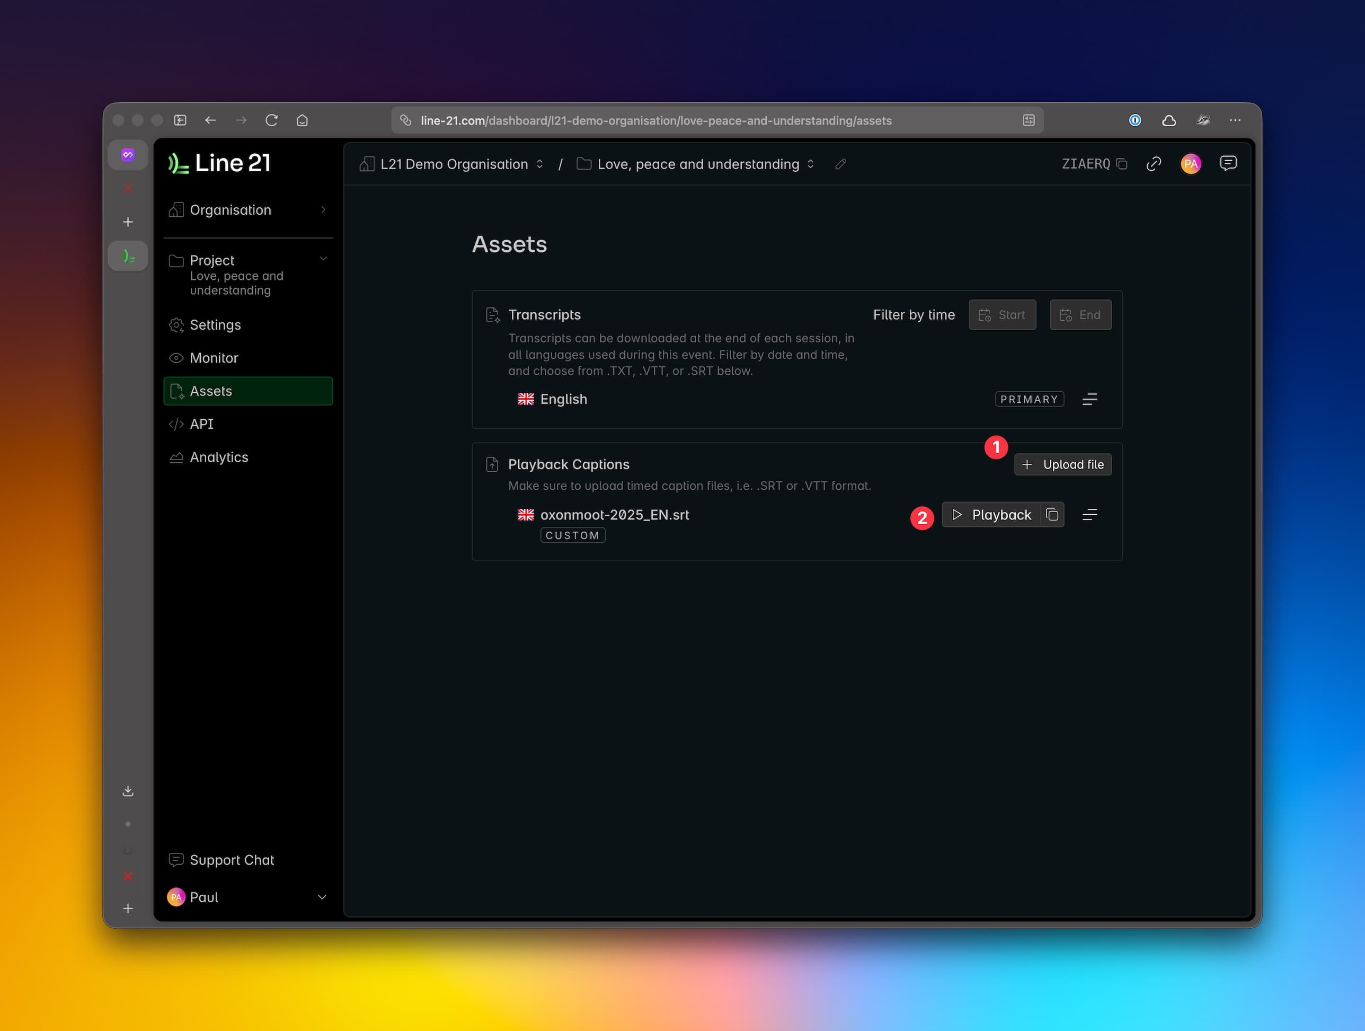Image resolution: width=1365 pixels, height=1031 pixels.
Task: Set the Start time filter field
Action: (1002, 315)
